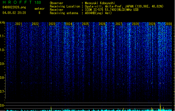
Task: Click the HROFFT 1.0.0 title text
Action: click(22, 2)
